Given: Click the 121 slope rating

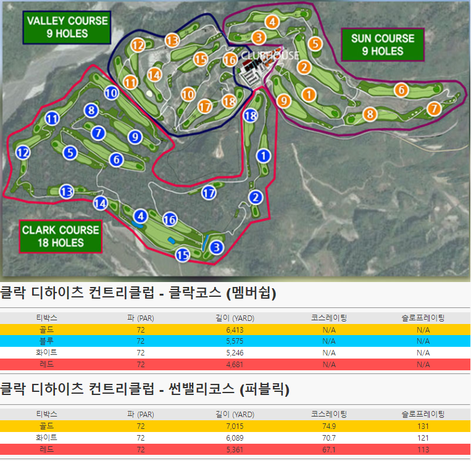Looking at the screenshot, I should tap(423, 438).
